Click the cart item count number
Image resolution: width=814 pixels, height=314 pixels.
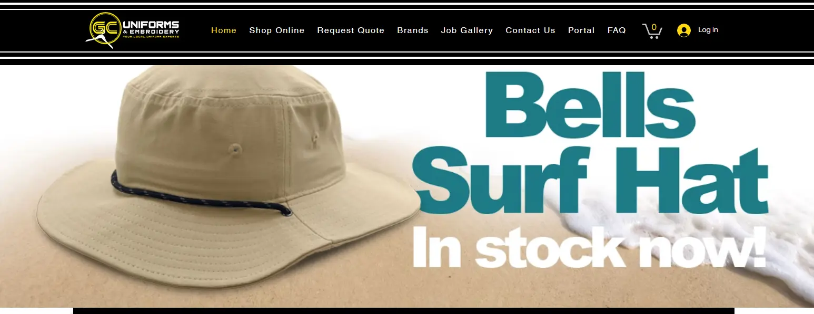point(654,27)
